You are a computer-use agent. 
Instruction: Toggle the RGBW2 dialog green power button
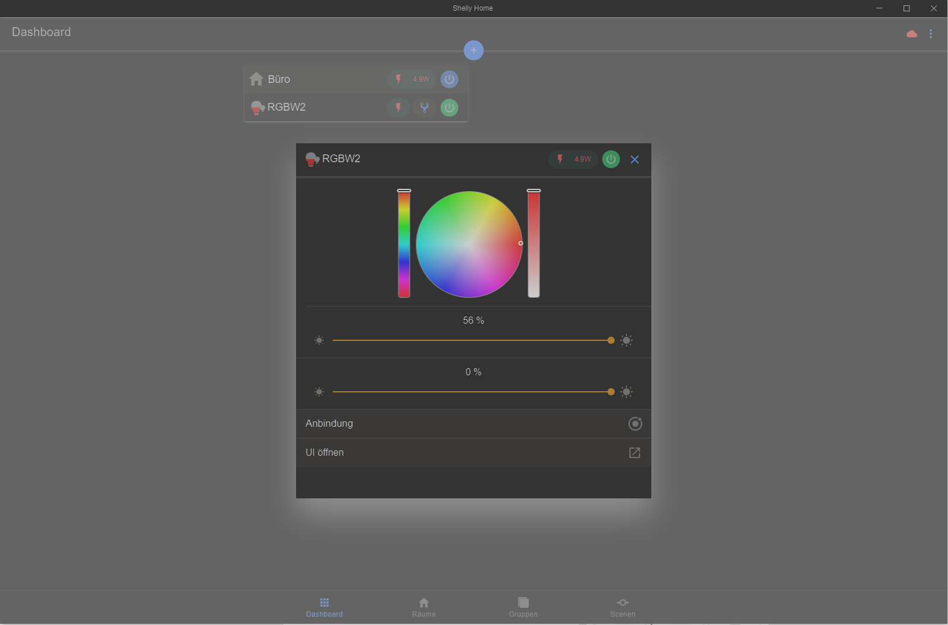click(x=611, y=159)
